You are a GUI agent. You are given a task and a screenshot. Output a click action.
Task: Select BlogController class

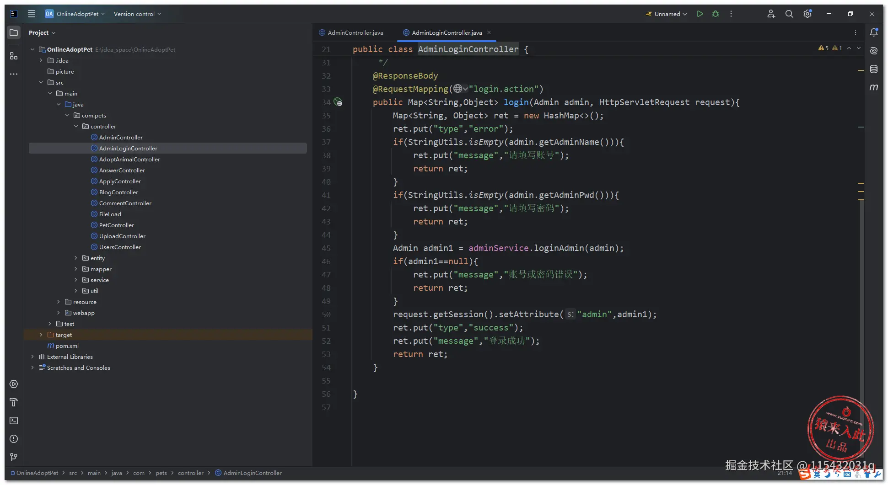[118, 192]
